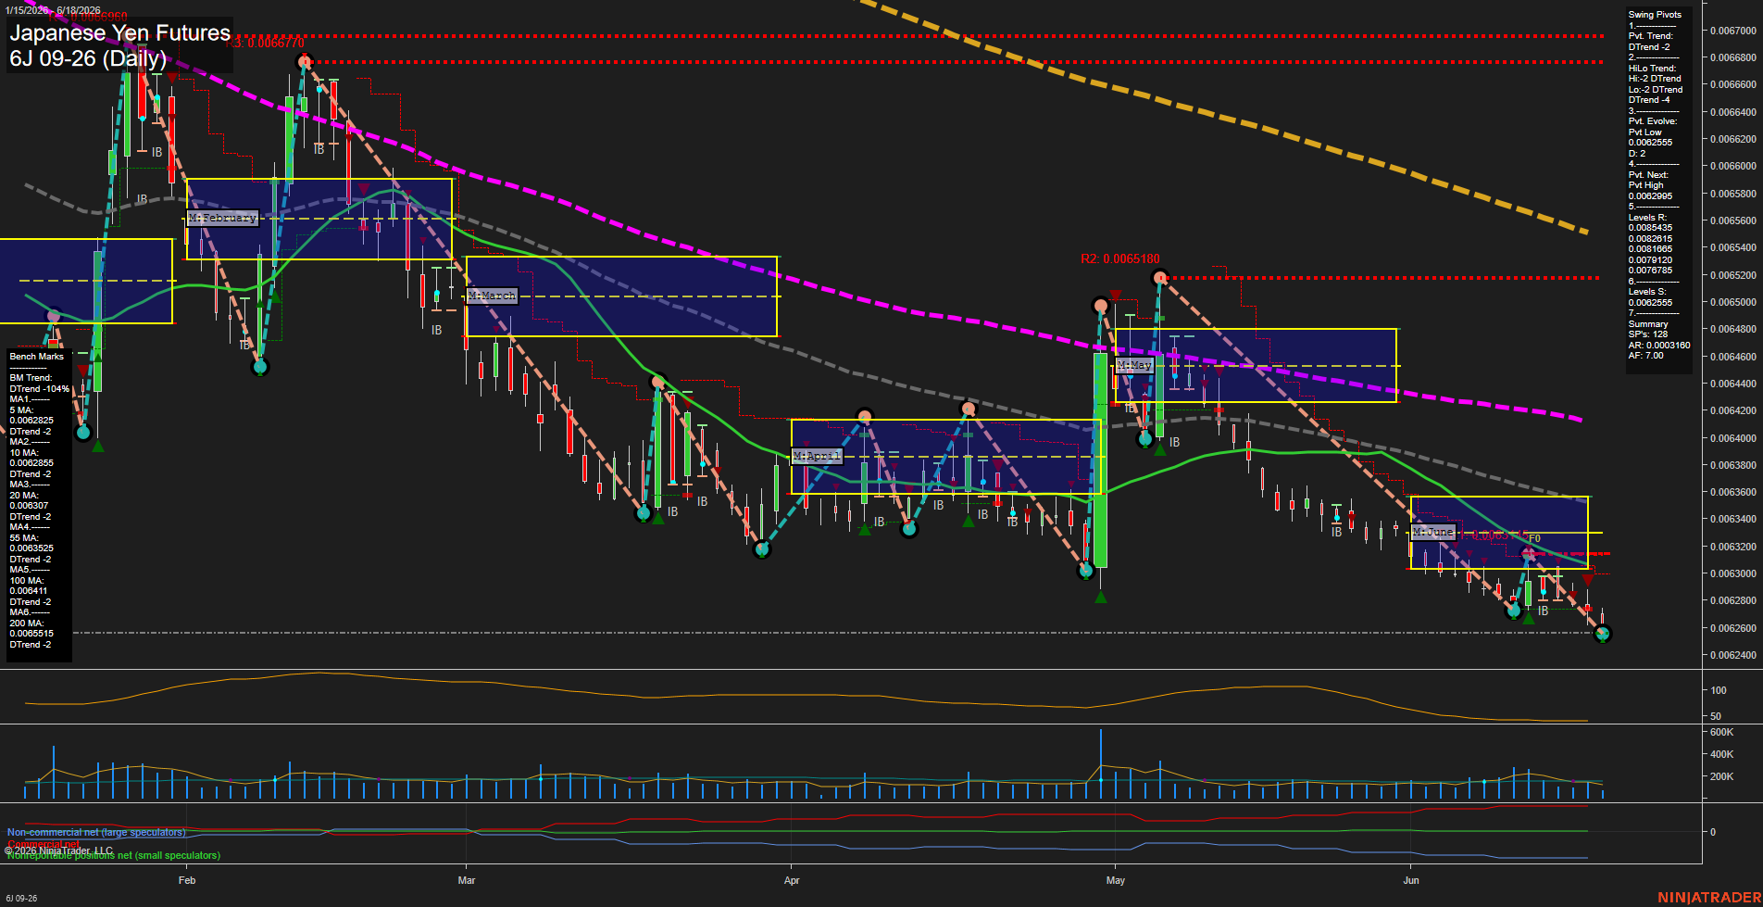This screenshot has width=1763, height=907.
Task: Click the 200K volume axis label
Action: [x=1721, y=776]
